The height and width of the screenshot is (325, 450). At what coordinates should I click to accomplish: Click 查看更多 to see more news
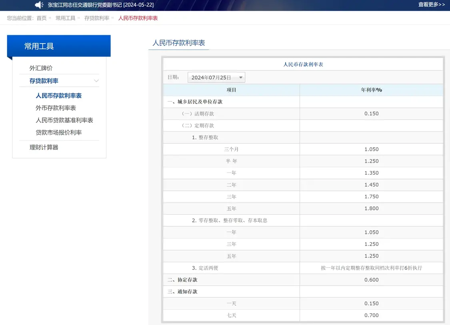pos(431,4)
